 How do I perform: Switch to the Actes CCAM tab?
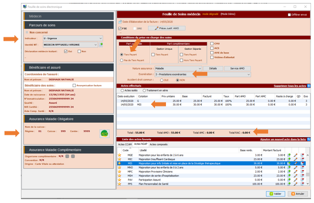click(125, 144)
